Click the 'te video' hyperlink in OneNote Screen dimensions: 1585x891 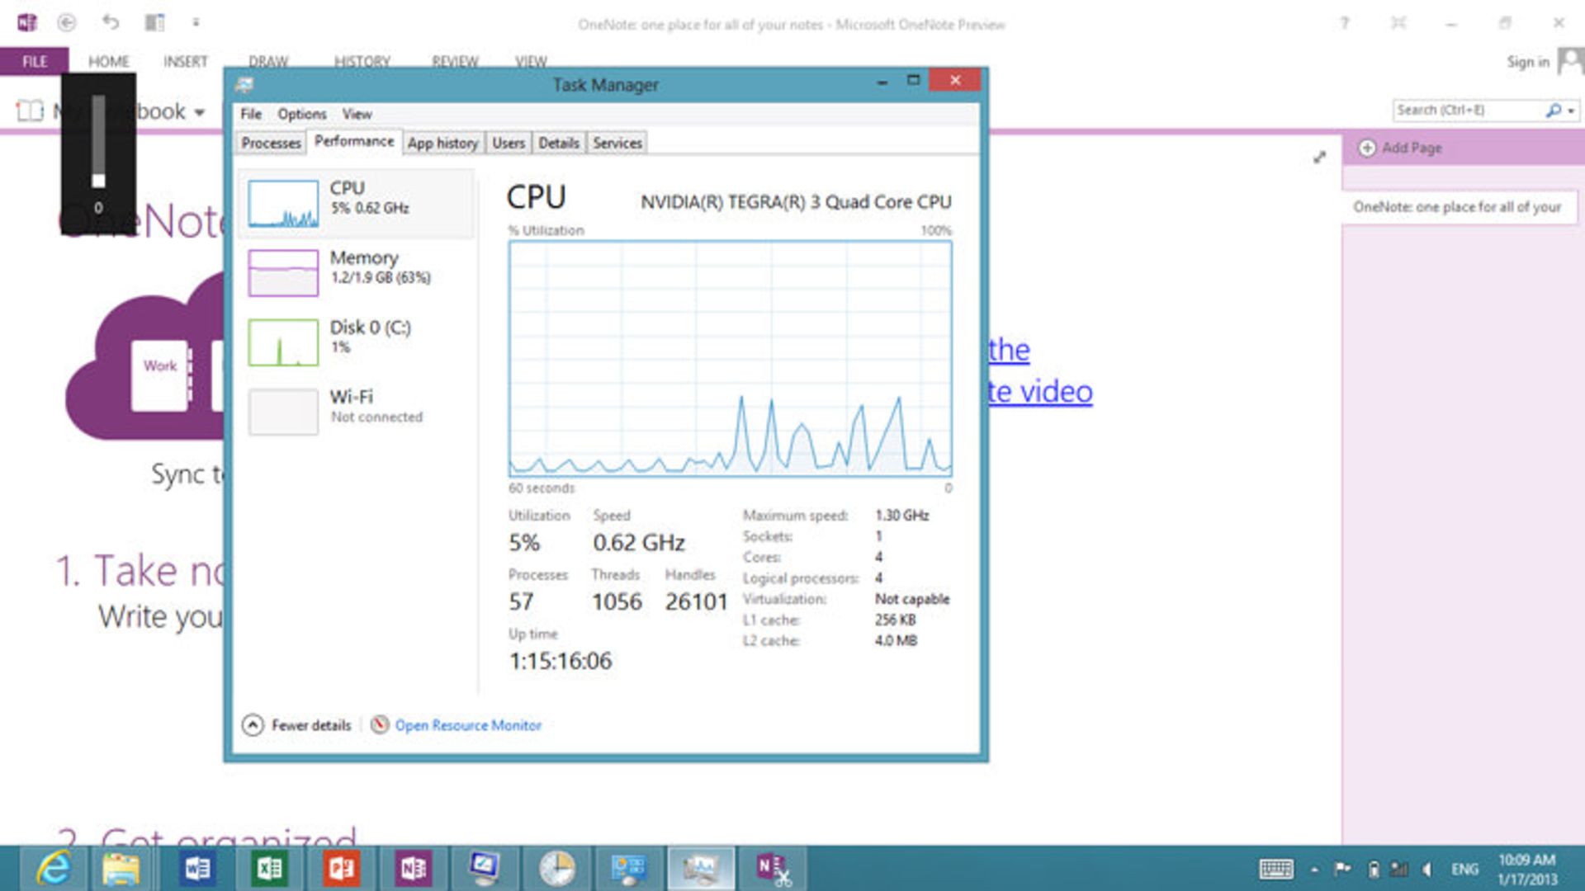(1040, 391)
